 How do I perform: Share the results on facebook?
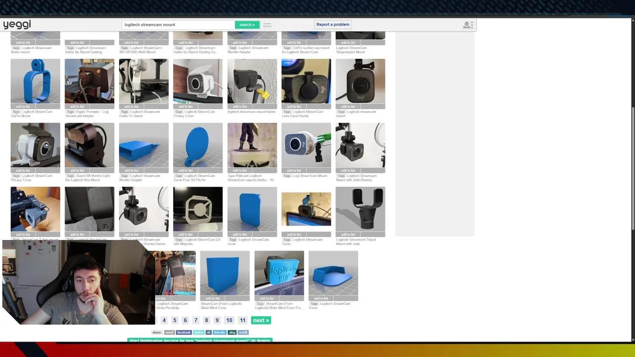click(184, 332)
